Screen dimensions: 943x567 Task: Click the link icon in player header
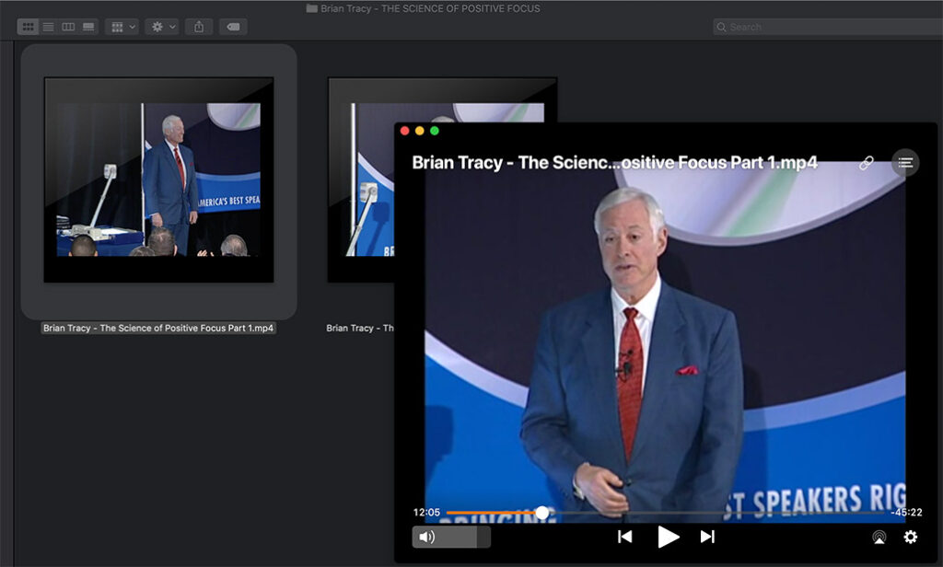[866, 163]
